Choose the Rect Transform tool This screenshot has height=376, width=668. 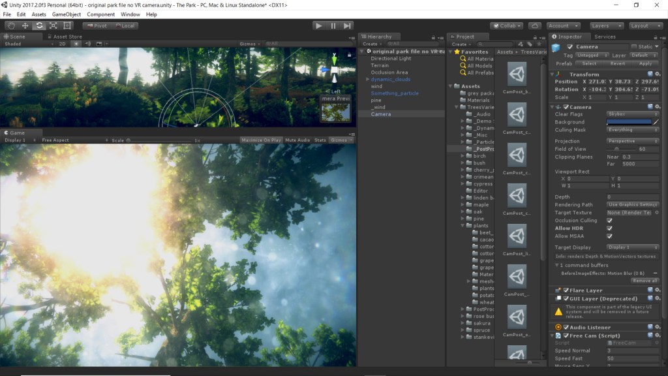[67, 25]
